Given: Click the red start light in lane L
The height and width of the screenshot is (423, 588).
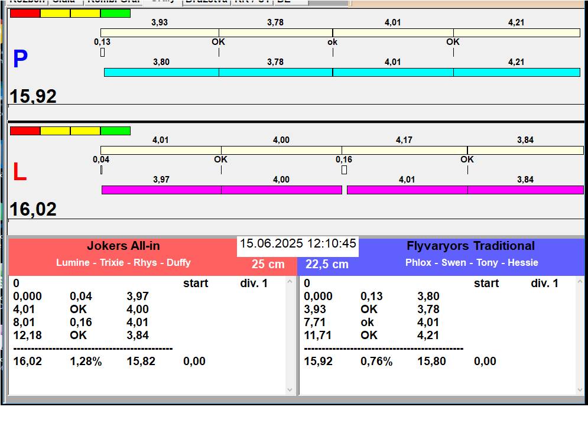Looking at the screenshot, I should pos(25,131).
